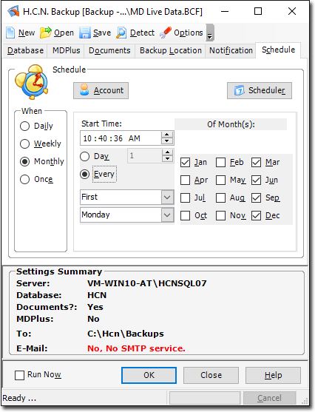Image resolution: width=315 pixels, height=412 pixels.
Task: Save configuration with floppy disk icon
Action: [x=85, y=33]
